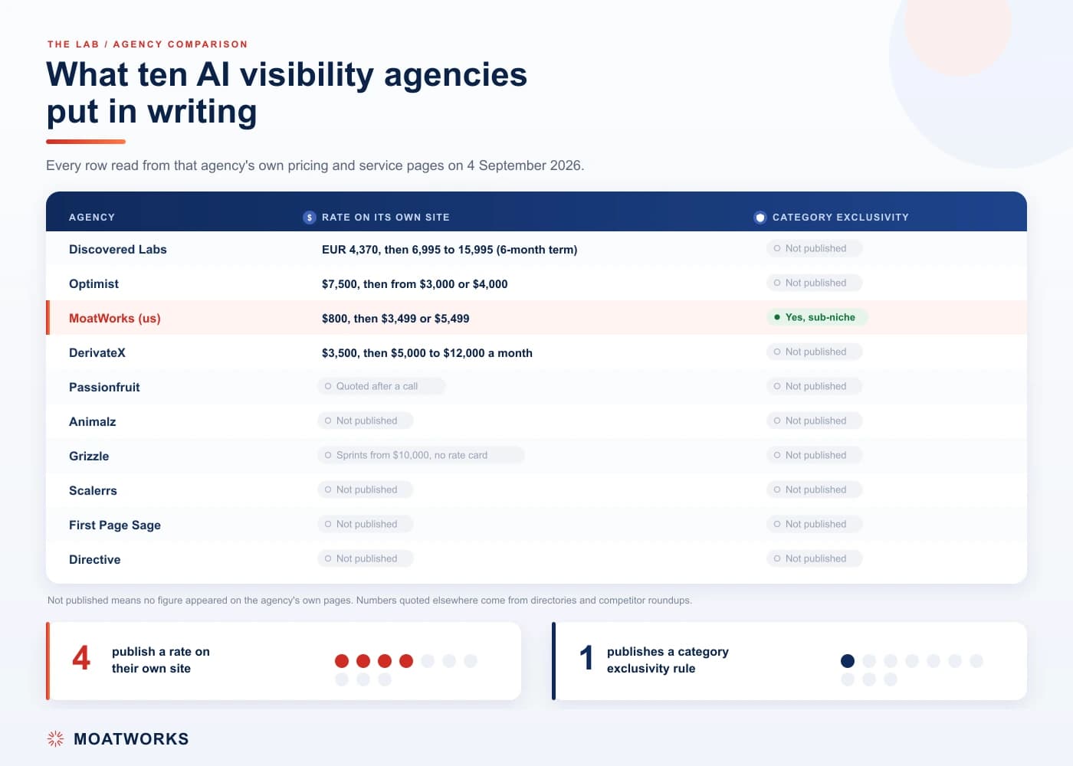The height and width of the screenshot is (766, 1073).
Task: Click the EUR 4,370 rate for Discovered Labs
Action: point(450,249)
